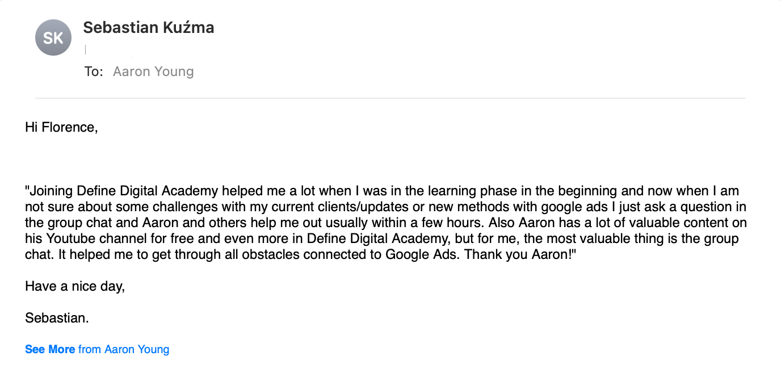This screenshot has width=781, height=377.
Task: Click sender name Sebastian Kuźma in header
Action: coord(149,27)
